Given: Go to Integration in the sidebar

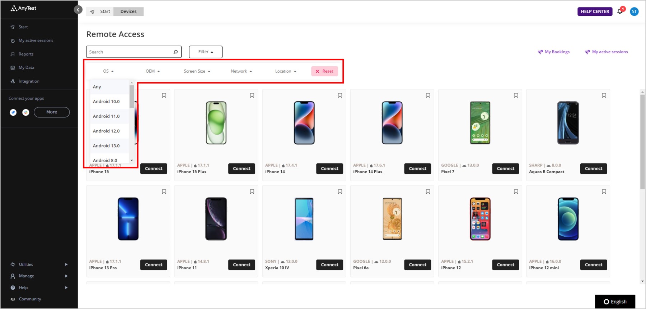Looking at the screenshot, I should [x=29, y=81].
